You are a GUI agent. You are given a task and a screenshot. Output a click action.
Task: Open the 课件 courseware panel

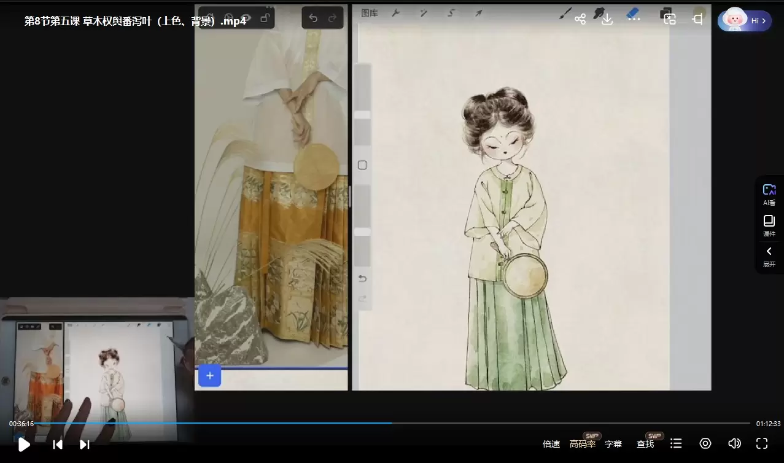pyautogui.click(x=769, y=225)
